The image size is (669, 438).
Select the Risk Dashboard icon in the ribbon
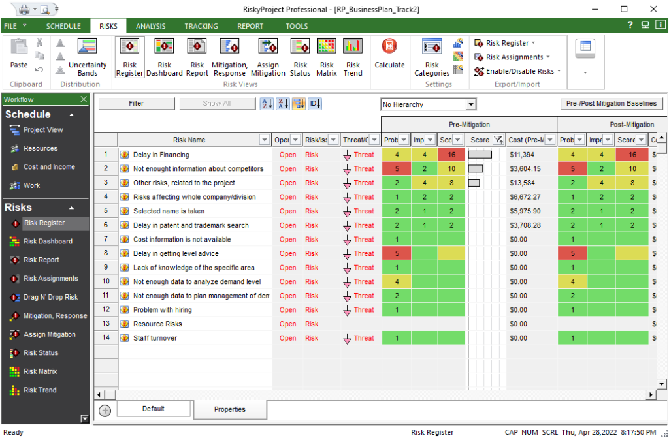(x=164, y=55)
